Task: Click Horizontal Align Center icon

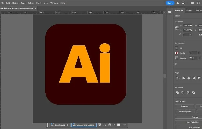Action: [189, 78]
